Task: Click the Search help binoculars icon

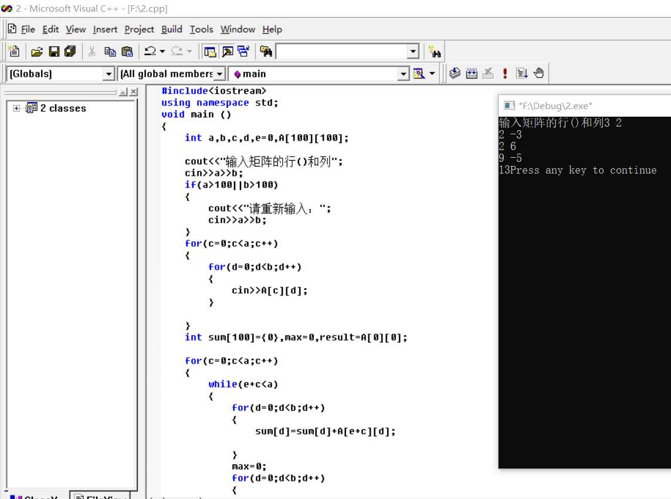Action: (x=435, y=52)
